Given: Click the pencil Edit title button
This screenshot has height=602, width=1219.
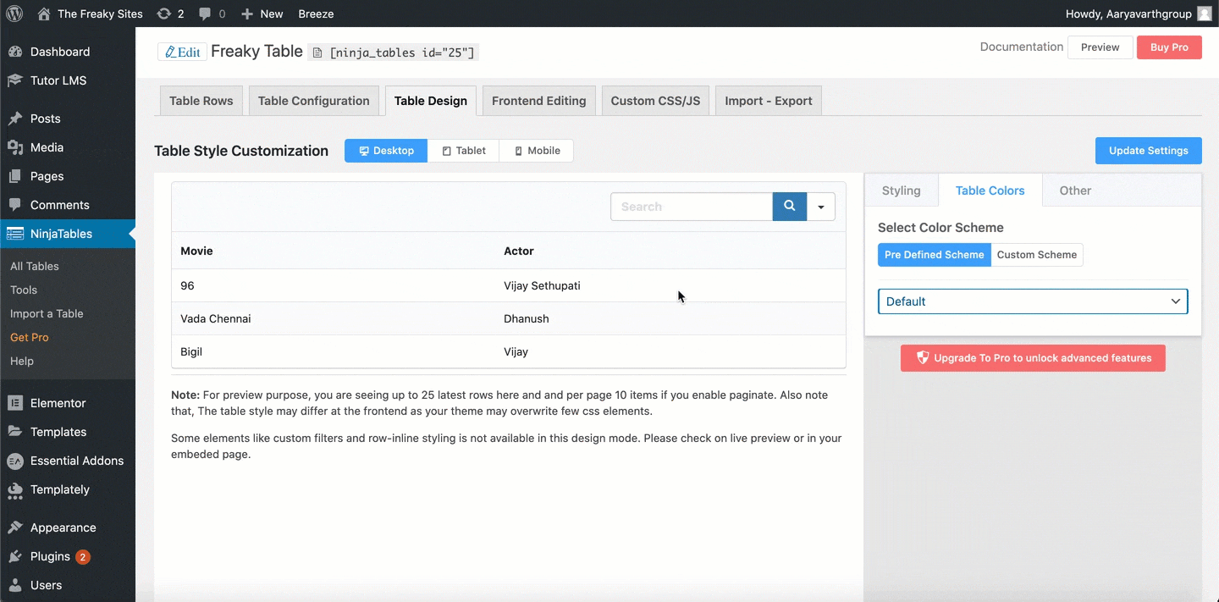Looking at the screenshot, I should [x=182, y=52].
